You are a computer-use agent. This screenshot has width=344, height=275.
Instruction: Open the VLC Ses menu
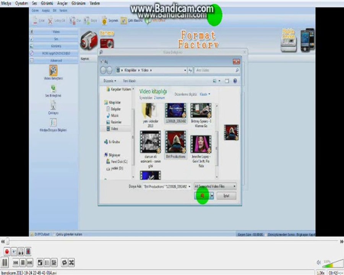click(x=34, y=3)
